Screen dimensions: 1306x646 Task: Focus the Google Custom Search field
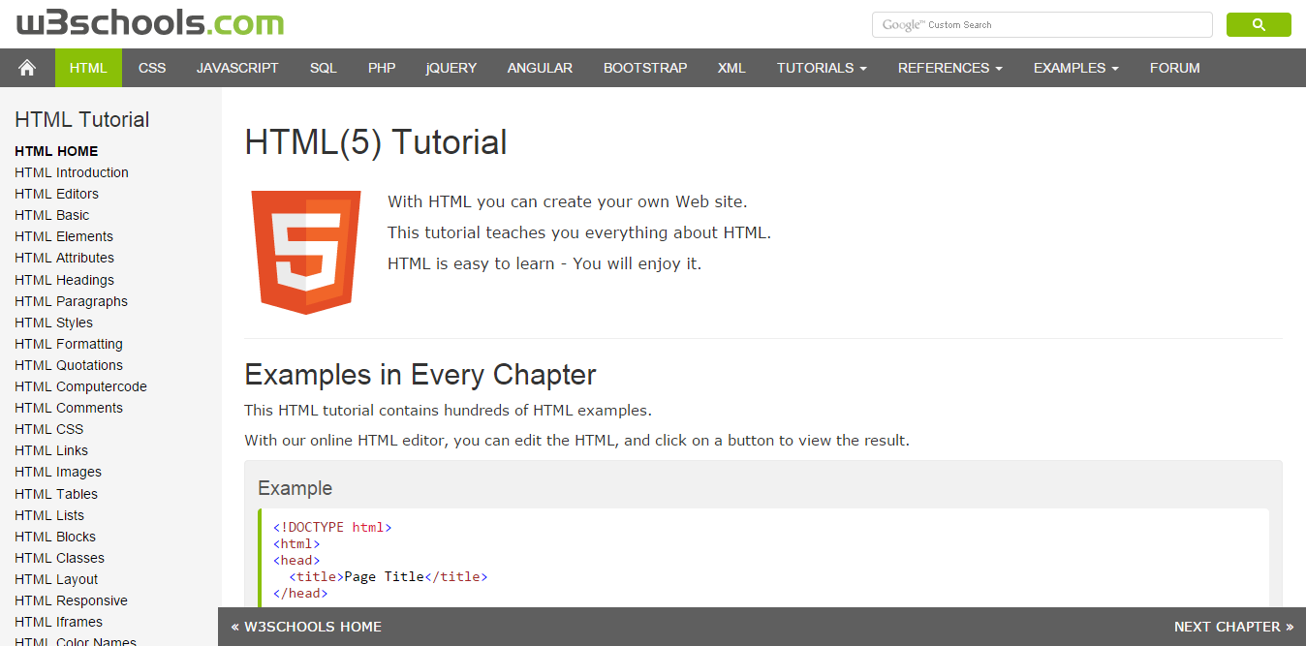(1042, 25)
